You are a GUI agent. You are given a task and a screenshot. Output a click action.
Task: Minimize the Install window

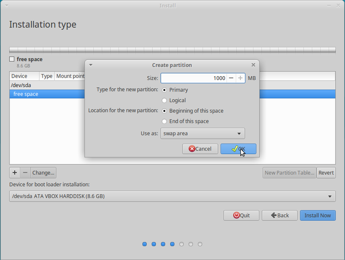(329, 6)
